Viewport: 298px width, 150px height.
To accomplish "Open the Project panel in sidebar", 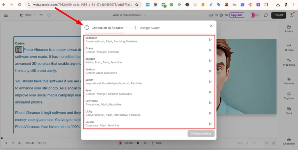I will pyautogui.click(x=289, y=28).
